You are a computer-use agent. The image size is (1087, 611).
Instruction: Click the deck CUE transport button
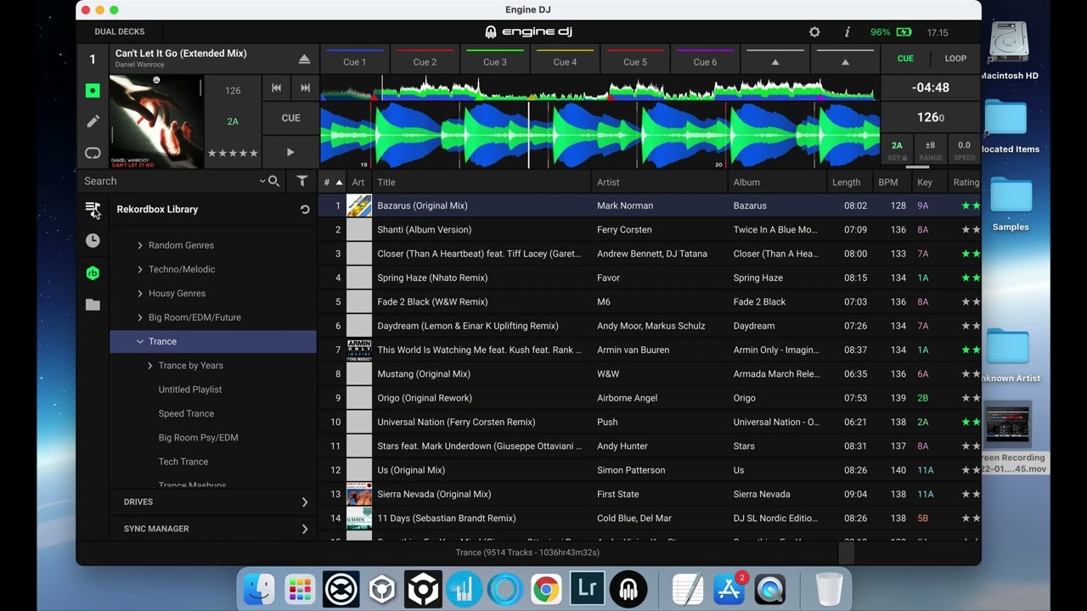[x=290, y=118]
